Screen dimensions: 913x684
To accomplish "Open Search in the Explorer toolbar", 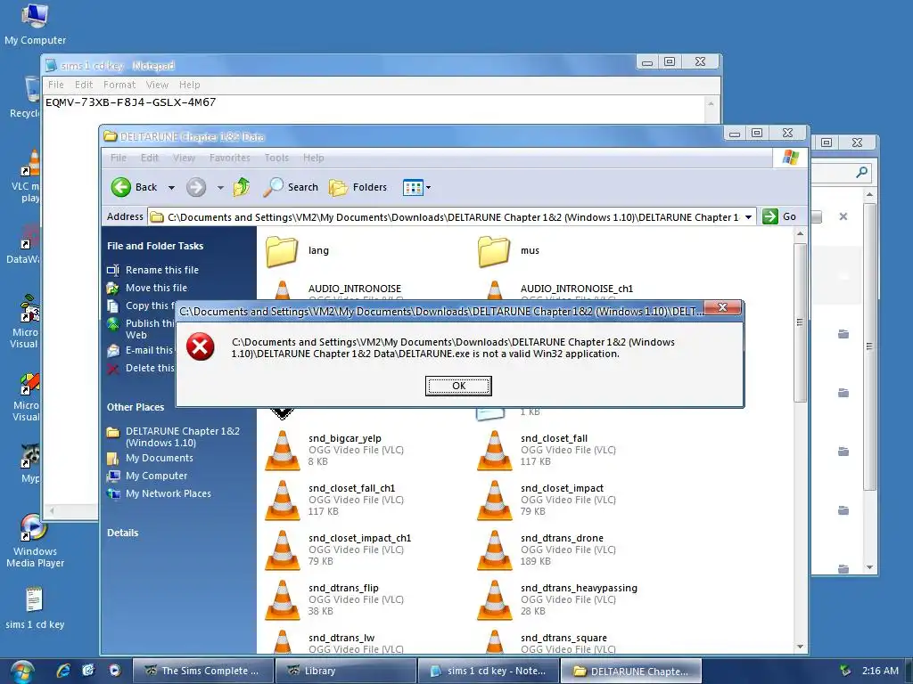I will [x=291, y=187].
